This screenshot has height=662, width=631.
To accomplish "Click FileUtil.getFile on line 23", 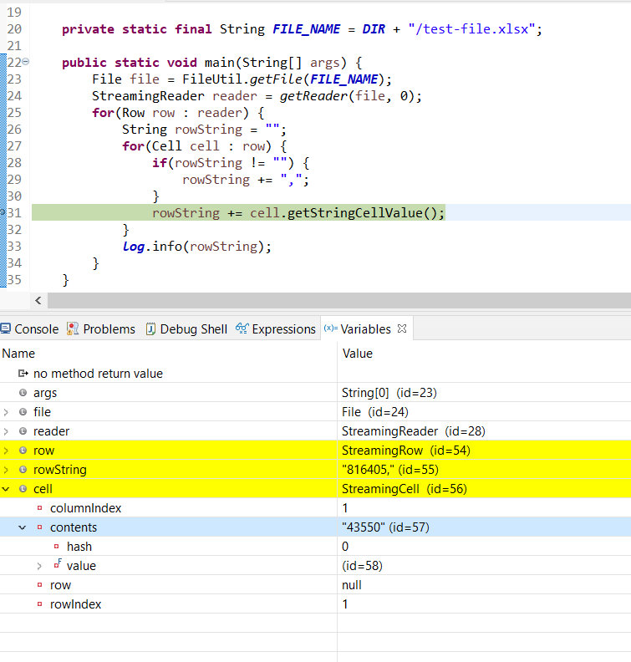I will tap(242, 79).
